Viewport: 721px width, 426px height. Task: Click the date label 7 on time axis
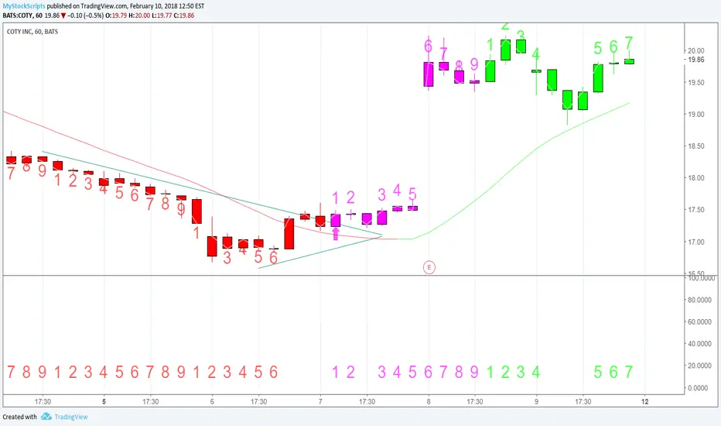320,401
